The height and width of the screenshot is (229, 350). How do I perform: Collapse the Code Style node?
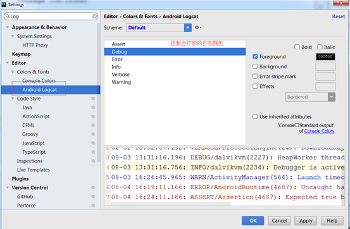13,99
